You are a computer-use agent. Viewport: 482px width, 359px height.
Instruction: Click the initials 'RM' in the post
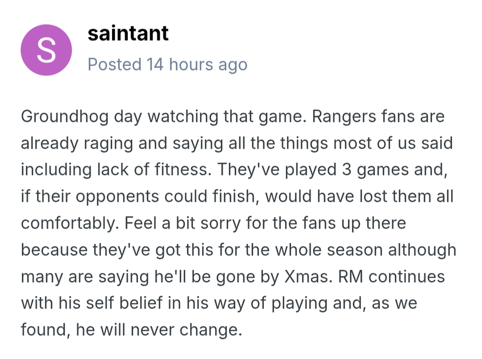351,276
